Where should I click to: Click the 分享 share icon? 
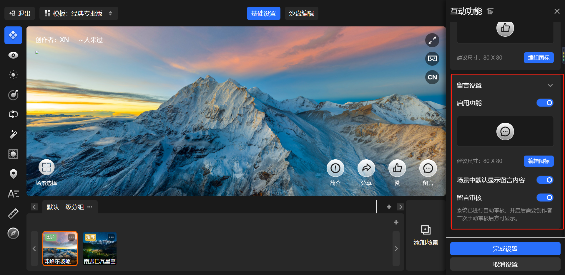(x=366, y=168)
